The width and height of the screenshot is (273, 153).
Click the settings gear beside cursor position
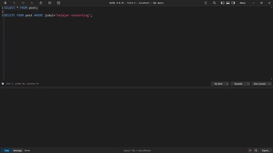pyautogui.click(x=3, y=84)
